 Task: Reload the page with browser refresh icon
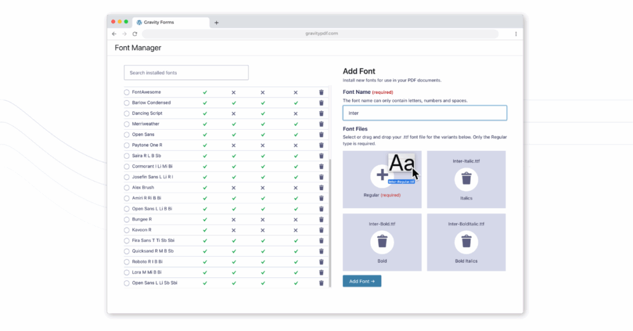click(x=135, y=34)
